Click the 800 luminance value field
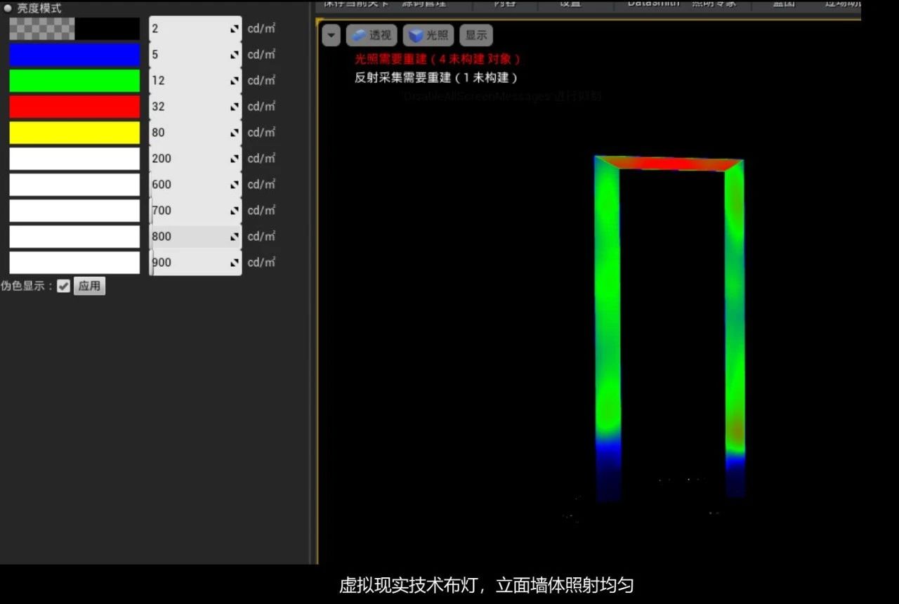The width and height of the screenshot is (899, 604). pyautogui.click(x=195, y=237)
